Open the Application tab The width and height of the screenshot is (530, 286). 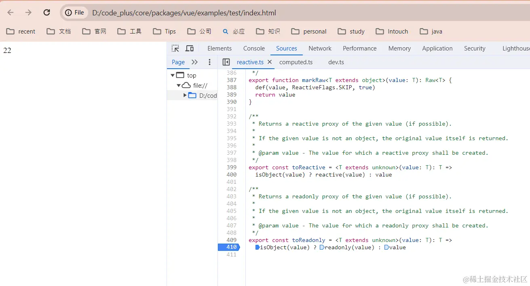[437, 48]
